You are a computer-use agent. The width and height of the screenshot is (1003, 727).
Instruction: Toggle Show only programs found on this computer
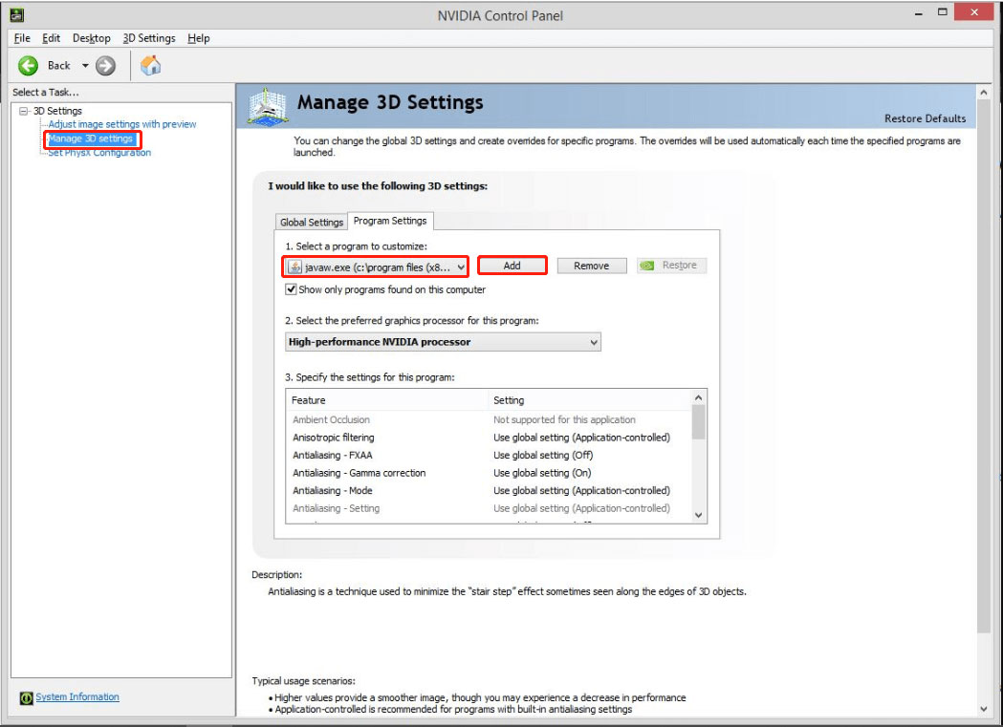point(291,289)
